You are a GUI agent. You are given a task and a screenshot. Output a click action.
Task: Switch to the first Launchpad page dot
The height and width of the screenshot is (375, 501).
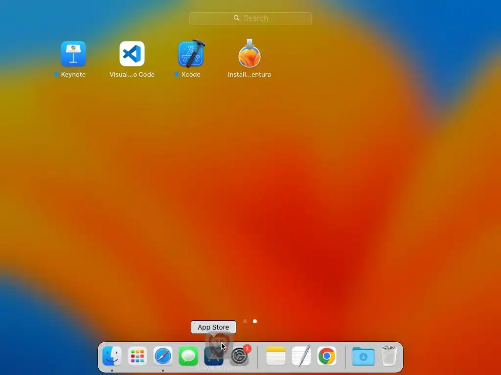coord(245,321)
